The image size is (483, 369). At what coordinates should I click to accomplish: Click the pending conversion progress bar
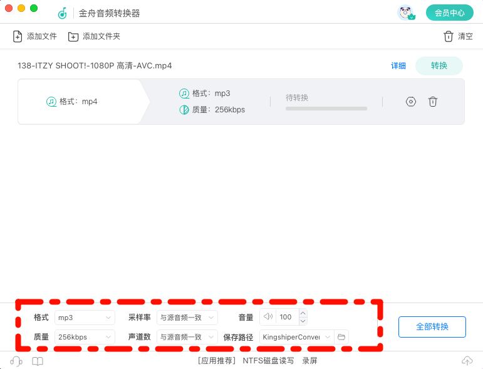click(x=326, y=109)
